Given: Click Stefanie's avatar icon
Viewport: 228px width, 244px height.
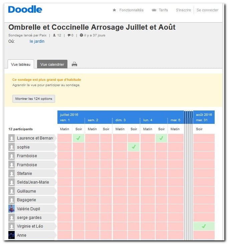Looking at the screenshot, I should tap(11, 174).
